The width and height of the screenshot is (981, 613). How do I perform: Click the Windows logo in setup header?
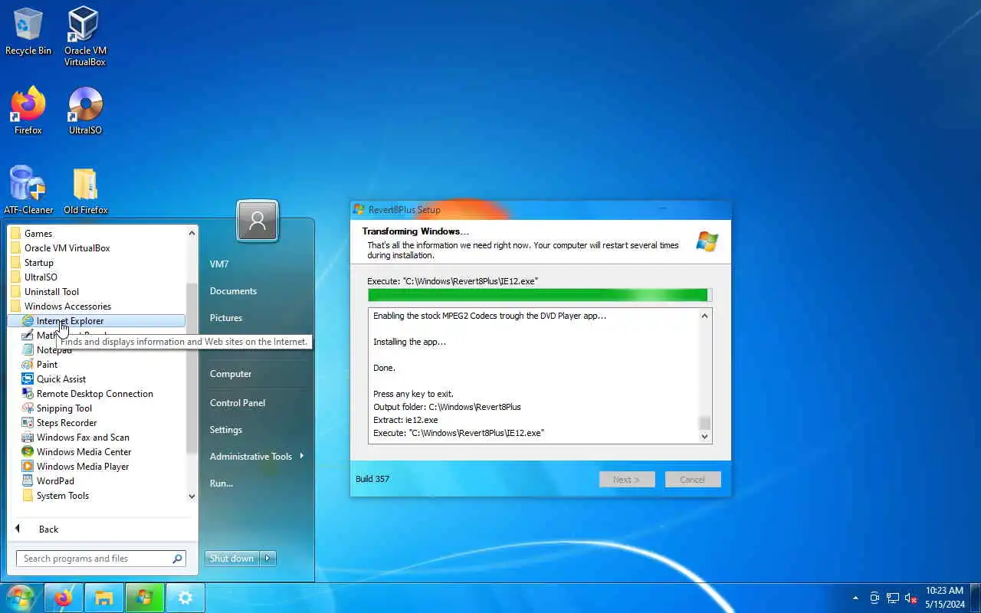pos(707,241)
